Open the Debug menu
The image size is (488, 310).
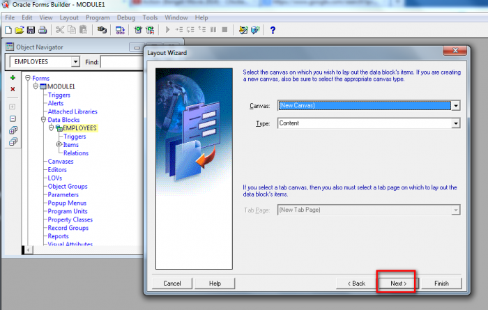pyautogui.click(x=126, y=17)
